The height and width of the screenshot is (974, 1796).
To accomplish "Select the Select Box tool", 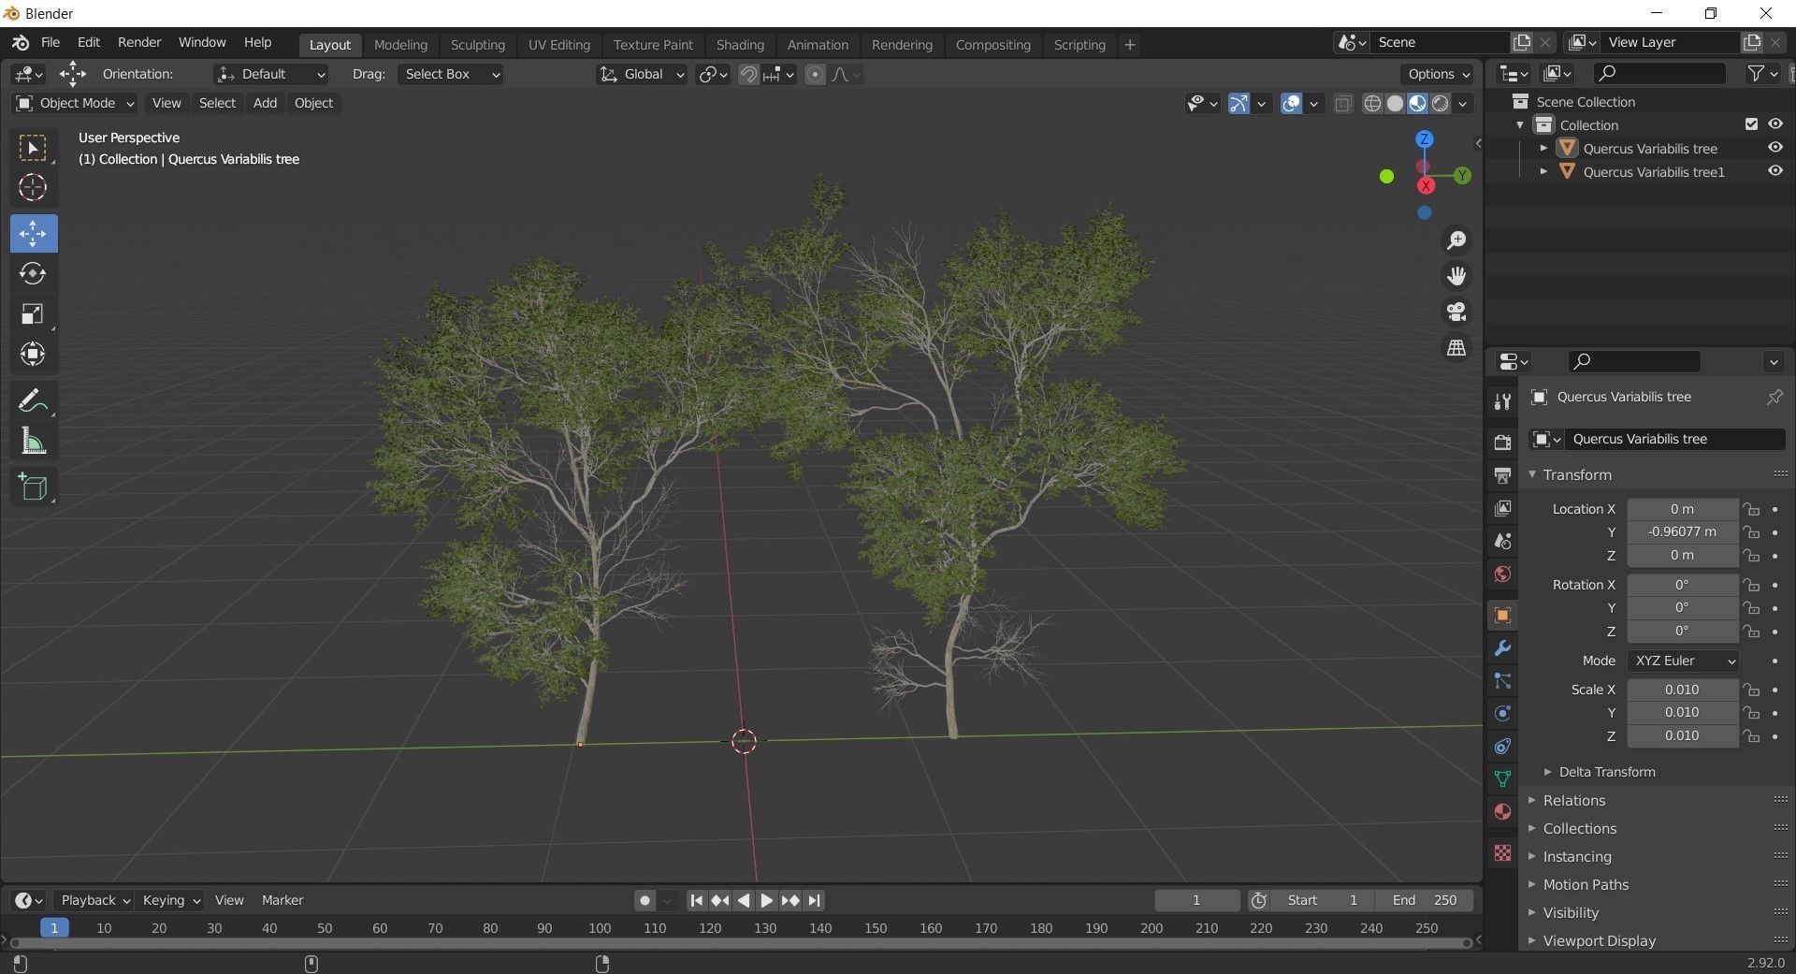I will (33, 148).
